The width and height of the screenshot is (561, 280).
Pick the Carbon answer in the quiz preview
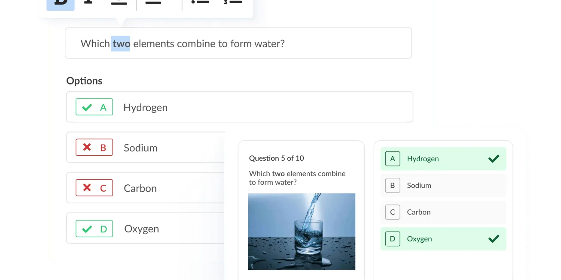tap(443, 212)
